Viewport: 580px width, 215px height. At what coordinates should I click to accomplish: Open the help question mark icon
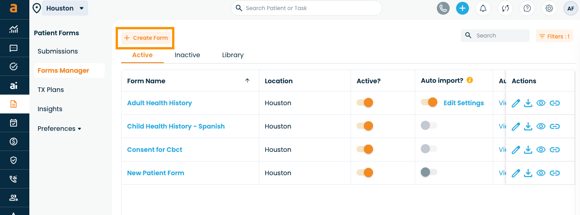pos(527,8)
